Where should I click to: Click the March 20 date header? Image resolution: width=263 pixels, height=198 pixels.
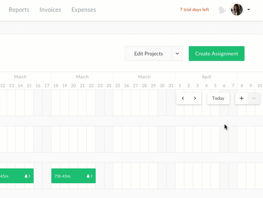click(74, 86)
